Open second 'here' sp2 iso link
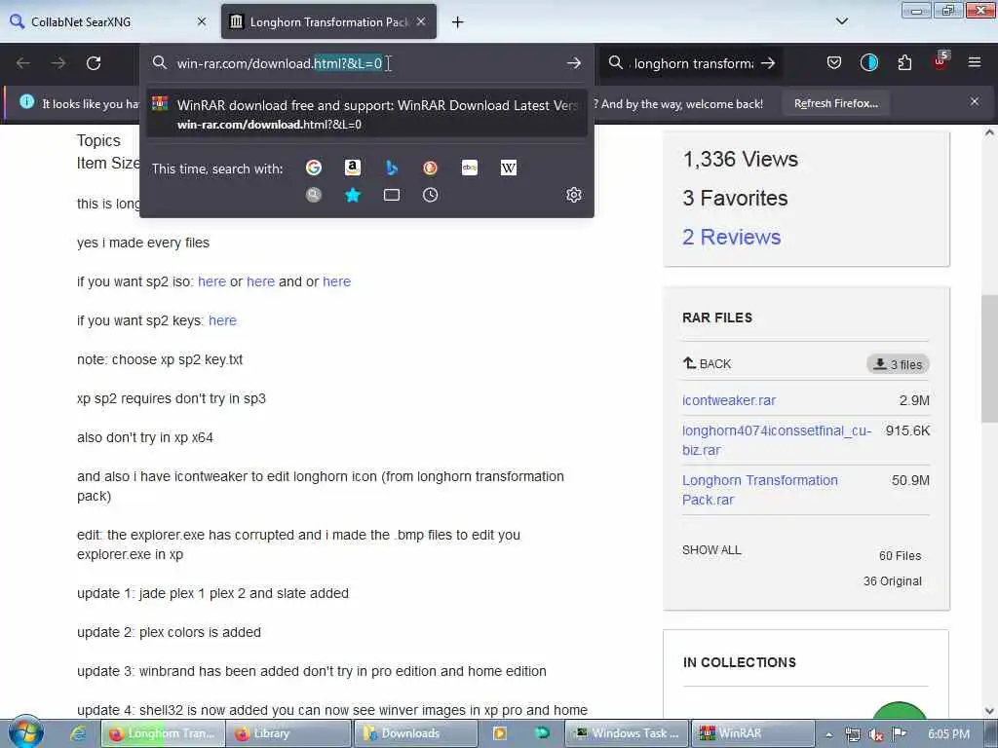The width and height of the screenshot is (998, 748). point(260,281)
